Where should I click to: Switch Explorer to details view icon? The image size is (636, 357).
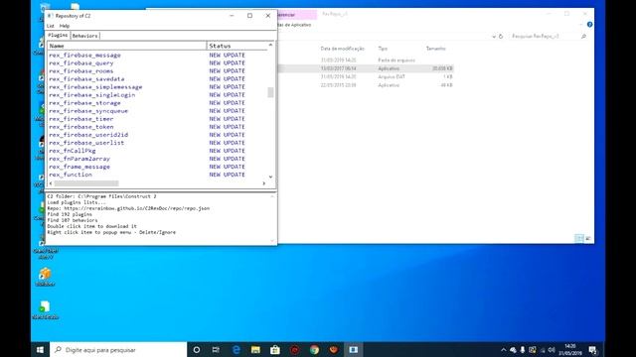click(x=579, y=238)
